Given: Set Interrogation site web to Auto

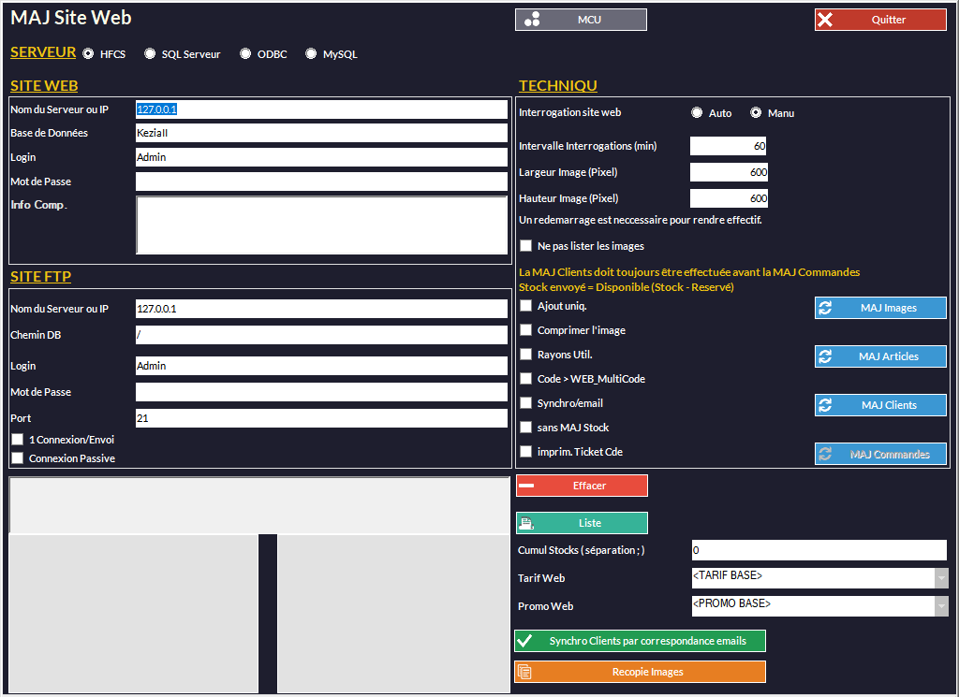Looking at the screenshot, I should click(697, 113).
